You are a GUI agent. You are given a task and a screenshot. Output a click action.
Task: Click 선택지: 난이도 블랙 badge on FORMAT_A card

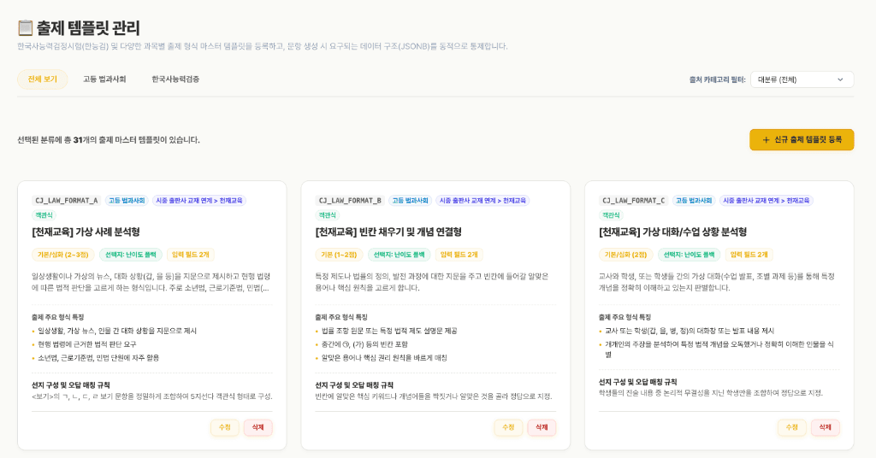click(131, 255)
